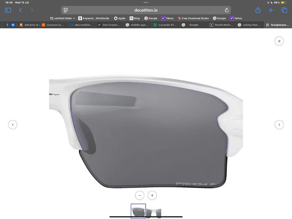
Task: Switch to the VK pinned tab
Action: coord(13,25)
